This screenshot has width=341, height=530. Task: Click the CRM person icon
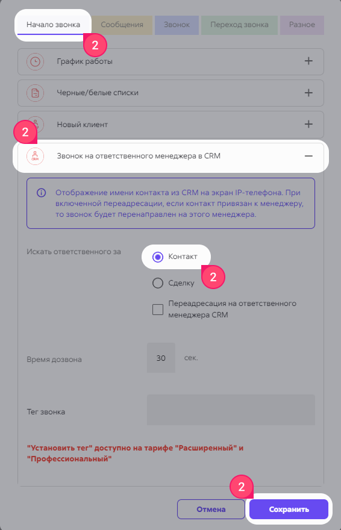(x=35, y=156)
